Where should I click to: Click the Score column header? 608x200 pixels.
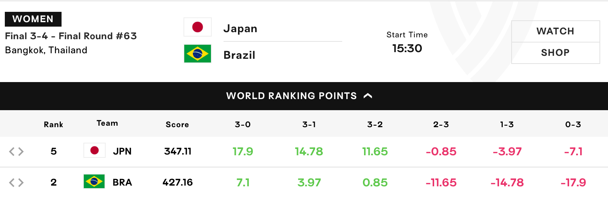[x=177, y=125]
